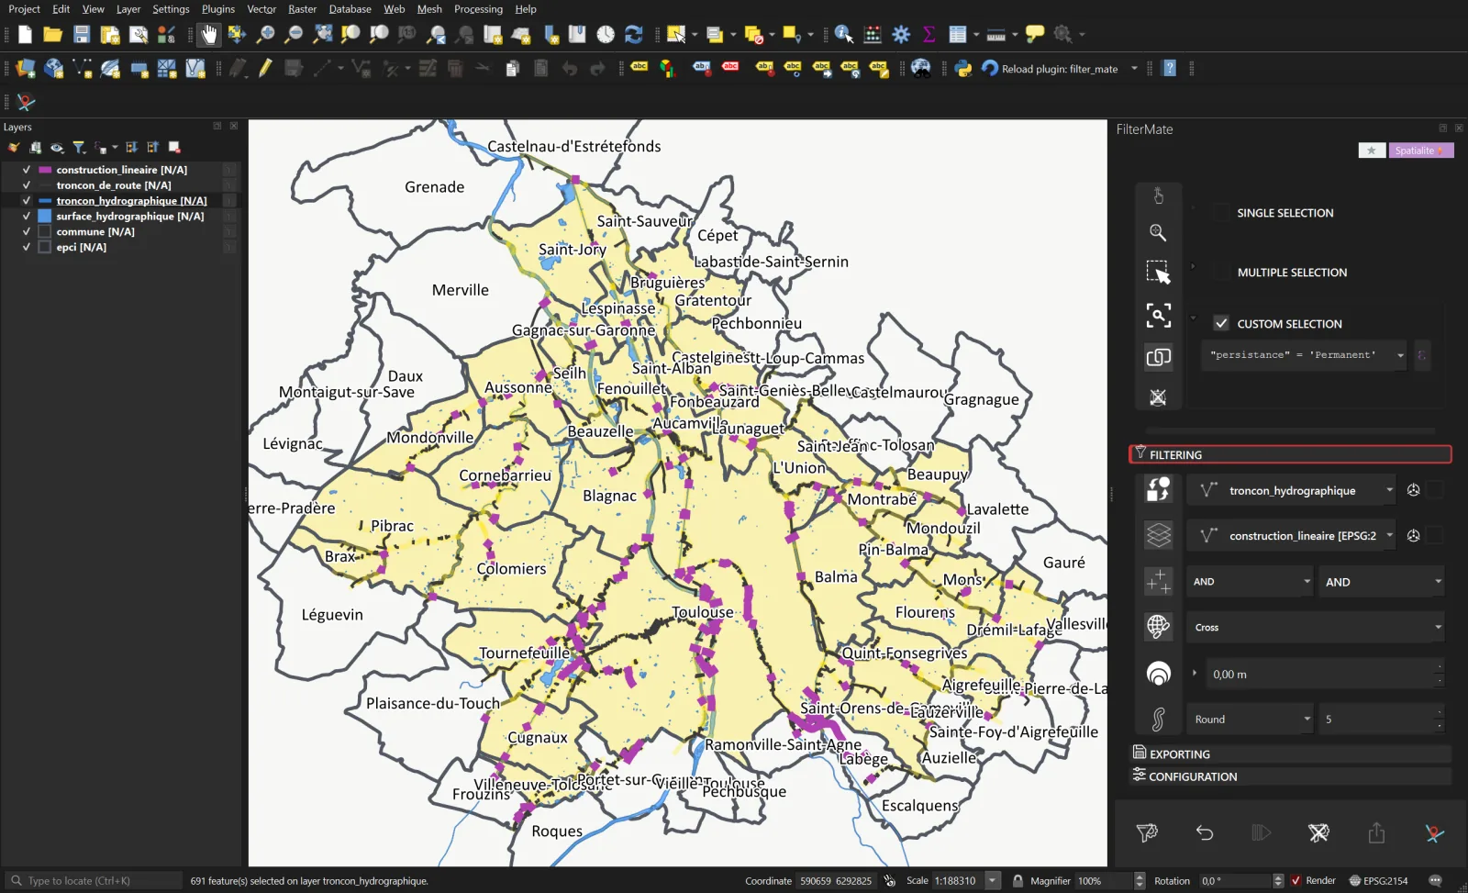1468x893 pixels.
Task: Click the geometric predicates globe icon
Action: pos(1159,627)
